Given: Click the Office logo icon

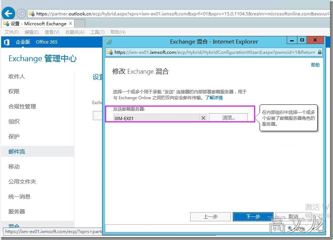Looking at the screenshot, I should [7, 42].
